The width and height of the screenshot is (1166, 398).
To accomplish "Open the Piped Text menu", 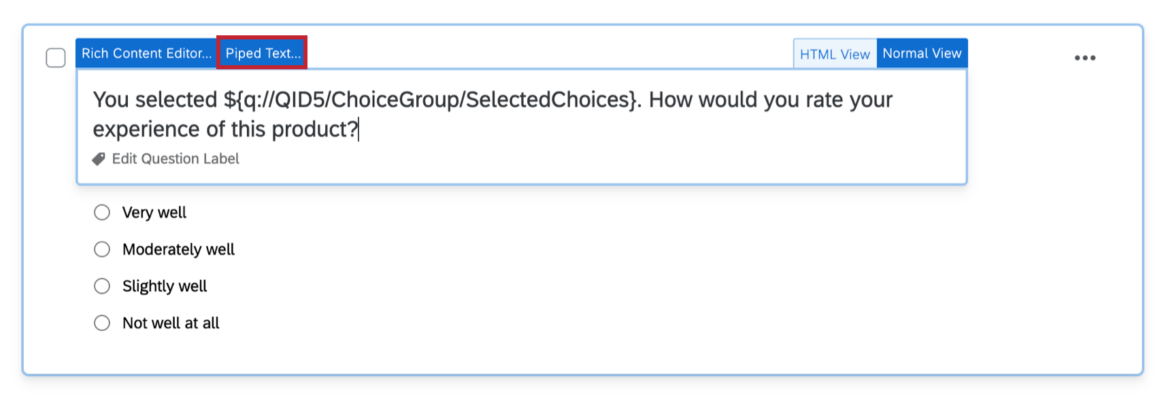I will click(263, 53).
